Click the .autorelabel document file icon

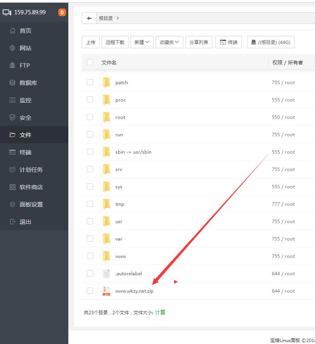pyautogui.click(x=107, y=274)
